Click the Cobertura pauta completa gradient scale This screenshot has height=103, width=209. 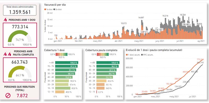pyautogui.click(x=103, y=55)
